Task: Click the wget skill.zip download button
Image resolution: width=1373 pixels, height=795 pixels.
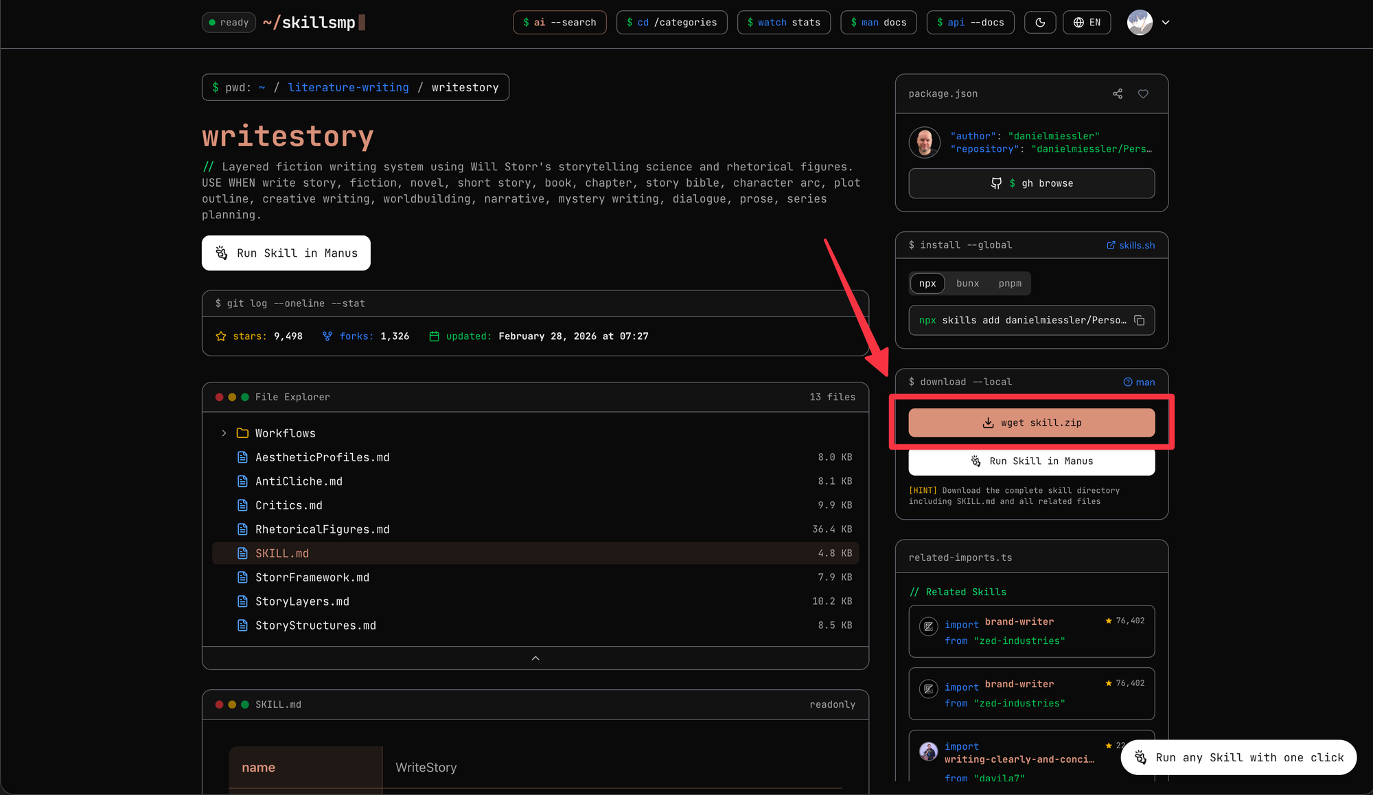Action: 1032,423
